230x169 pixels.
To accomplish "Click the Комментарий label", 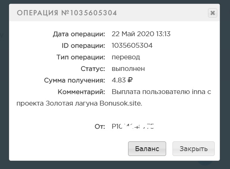I will 81,92.
